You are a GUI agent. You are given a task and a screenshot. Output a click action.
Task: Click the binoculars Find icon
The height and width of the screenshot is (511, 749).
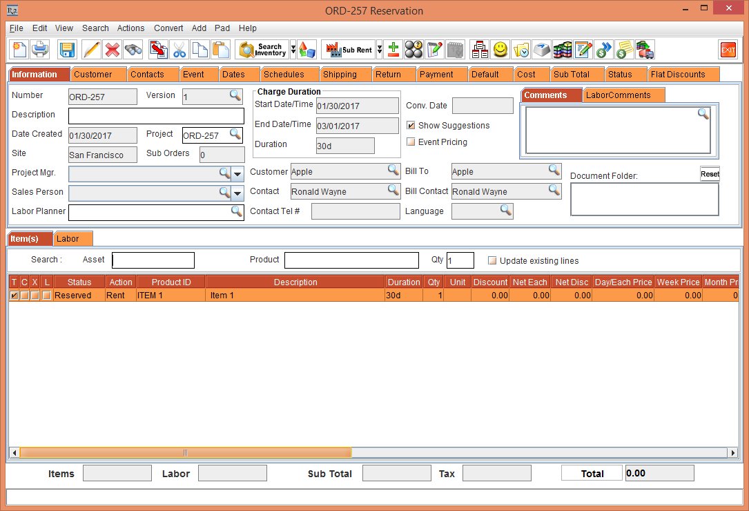click(133, 50)
